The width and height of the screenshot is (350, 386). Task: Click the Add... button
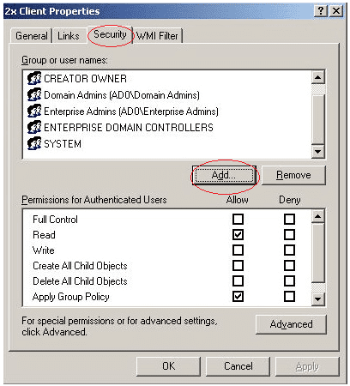coord(224,175)
